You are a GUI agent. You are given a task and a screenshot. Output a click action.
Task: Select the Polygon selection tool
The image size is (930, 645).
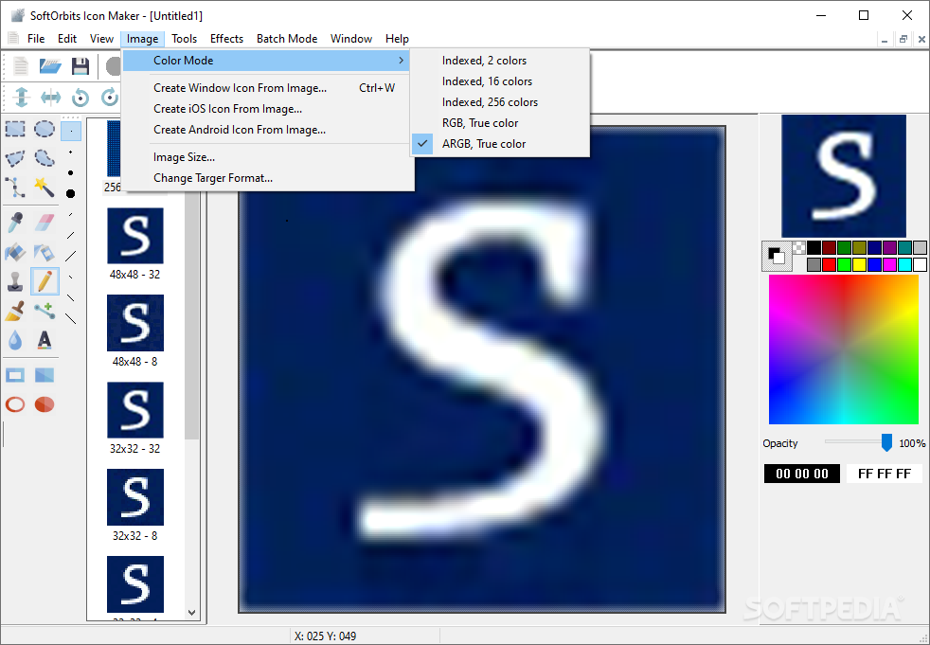click(x=15, y=158)
